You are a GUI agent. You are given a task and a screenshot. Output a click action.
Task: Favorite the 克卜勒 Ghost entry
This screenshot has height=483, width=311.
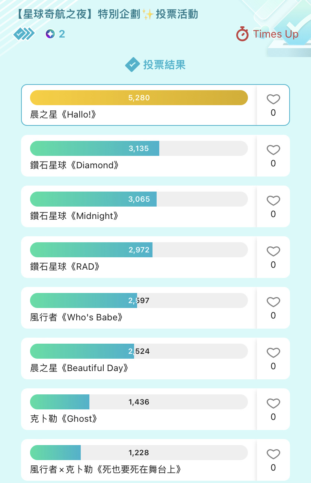point(273,404)
